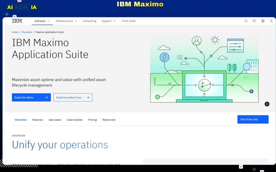Click the IBM logo
The width and height of the screenshot is (276, 172).
[x=17, y=21]
